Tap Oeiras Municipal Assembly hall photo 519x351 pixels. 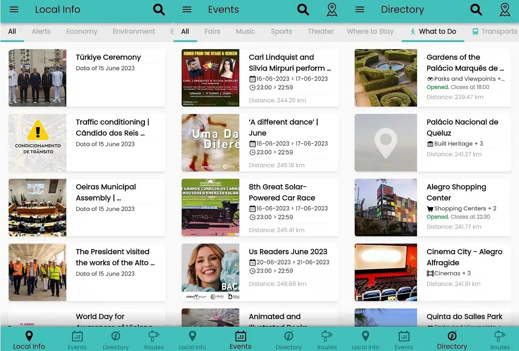point(37,208)
